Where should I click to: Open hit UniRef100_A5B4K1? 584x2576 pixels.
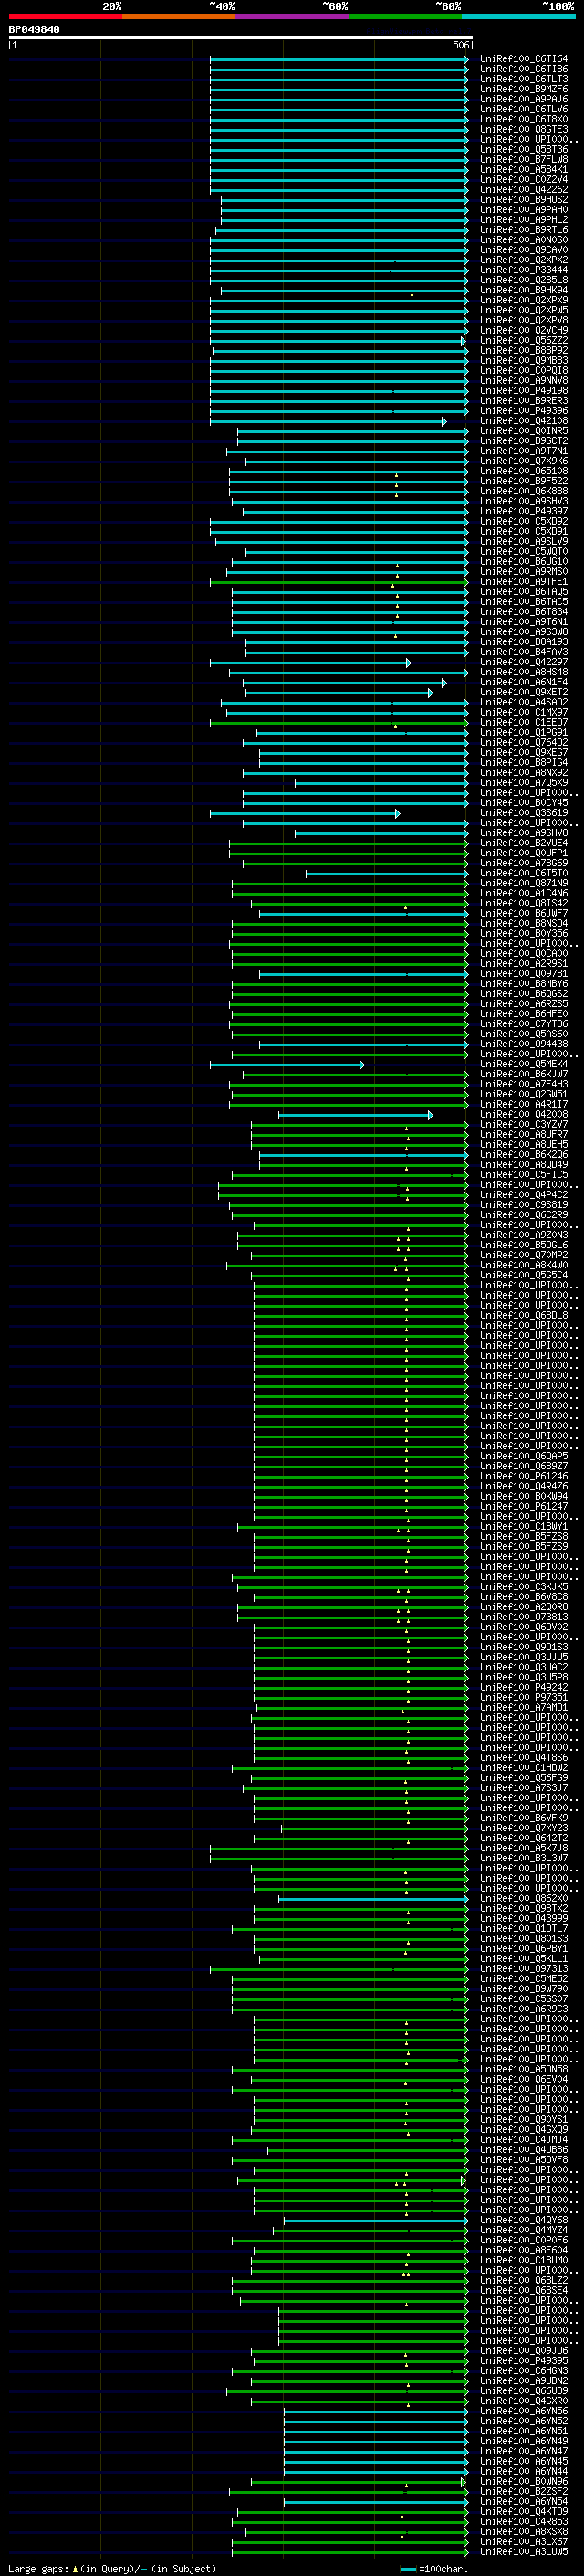click(x=524, y=169)
